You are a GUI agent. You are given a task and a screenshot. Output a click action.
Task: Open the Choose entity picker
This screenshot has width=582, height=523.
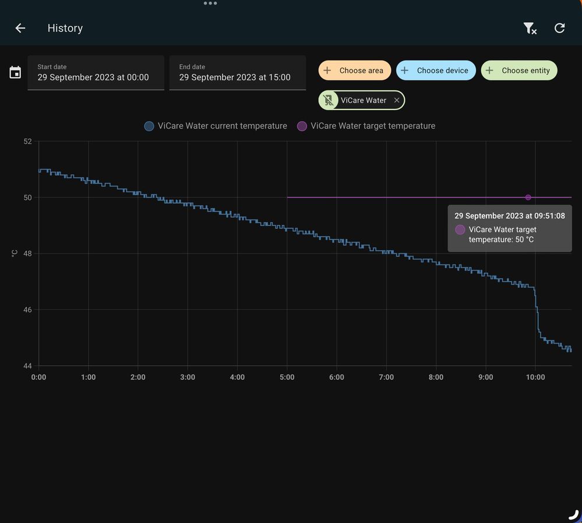click(525, 70)
